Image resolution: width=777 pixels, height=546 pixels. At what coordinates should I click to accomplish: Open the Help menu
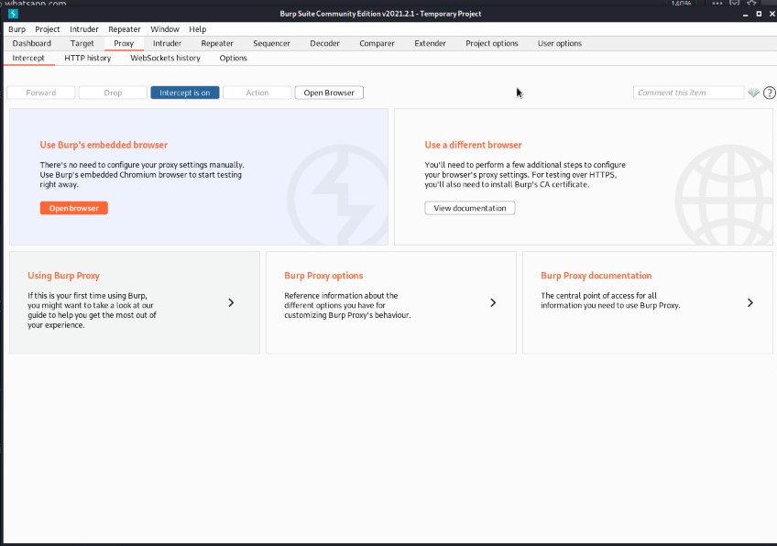[x=198, y=29]
